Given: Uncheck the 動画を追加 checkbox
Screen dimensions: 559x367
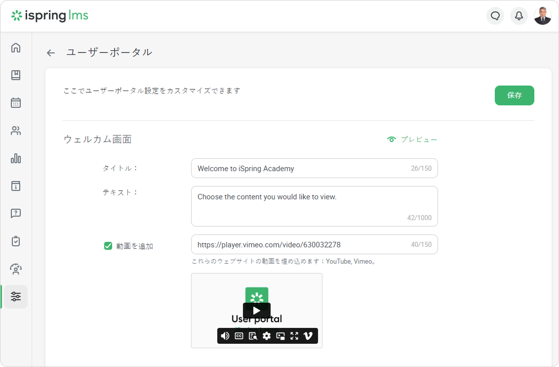Looking at the screenshot, I should point(108,246).
